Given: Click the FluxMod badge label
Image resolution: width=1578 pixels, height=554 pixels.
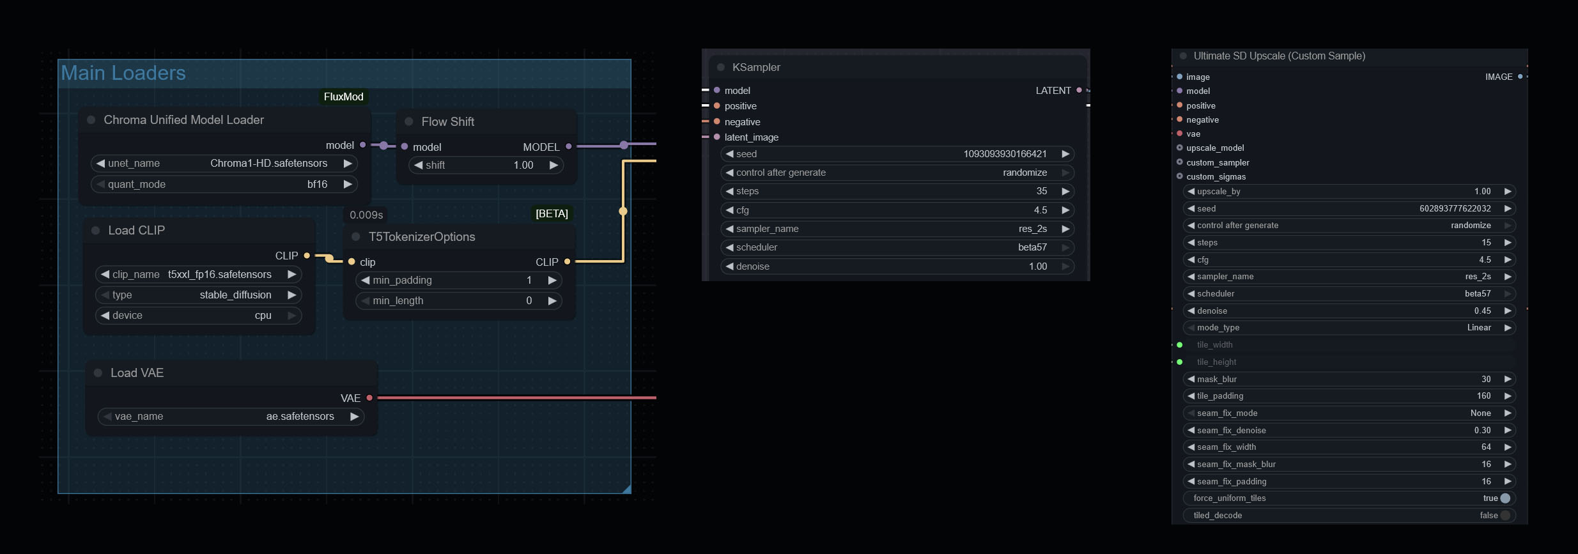Looking at the screenshot, I should 344,96.
